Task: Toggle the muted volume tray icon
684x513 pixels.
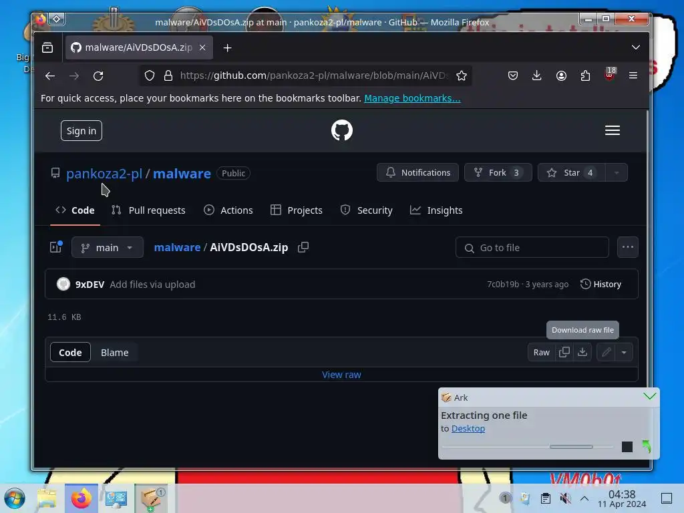Action: [565, 498]
